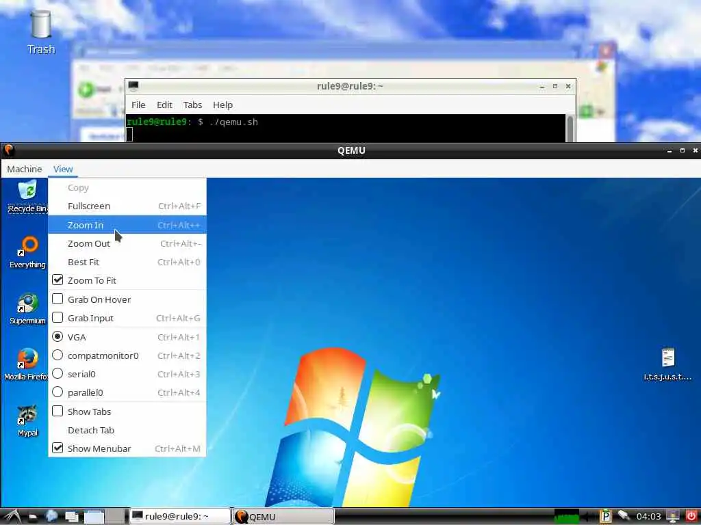
Task: Click the green CPU usage monitor
Action: click(566, 517)
